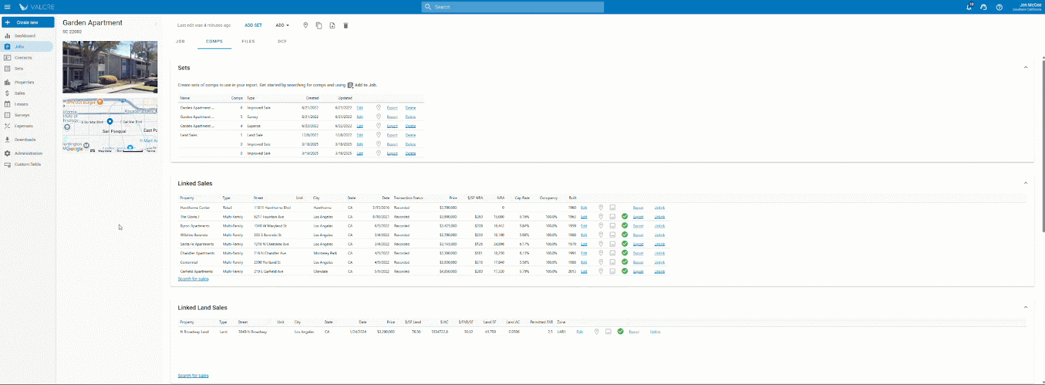Viewport: 1045px width, 385px height.
Task: Toggle green check for The Gloria J
Action: (624, 217)
